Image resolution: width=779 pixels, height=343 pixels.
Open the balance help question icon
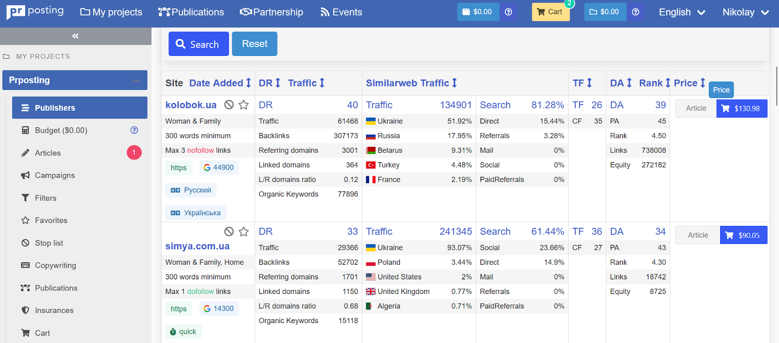coord(508,12)
